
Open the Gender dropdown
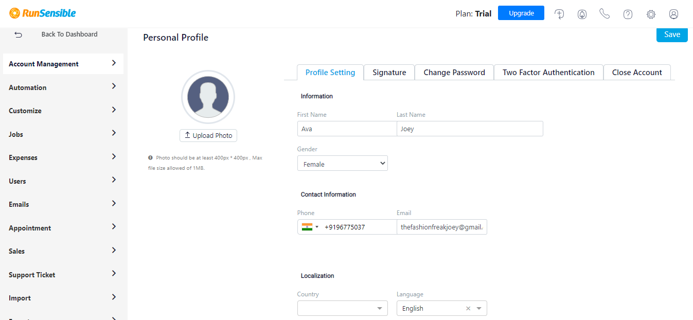[343, 164]
